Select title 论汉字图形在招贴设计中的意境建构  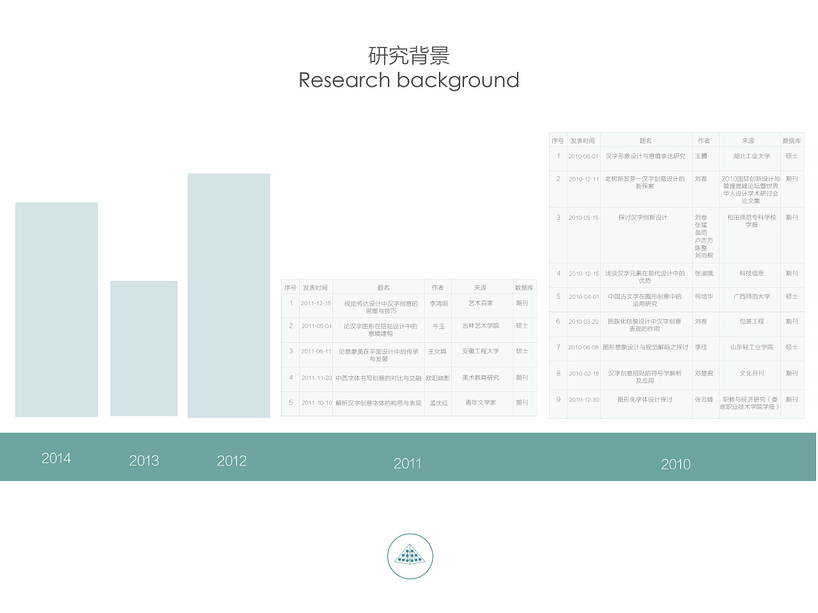(x=380, y=329)
